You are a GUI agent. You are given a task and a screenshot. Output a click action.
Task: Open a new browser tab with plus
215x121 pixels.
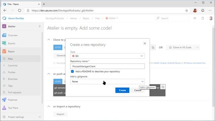tap(44, 4)
